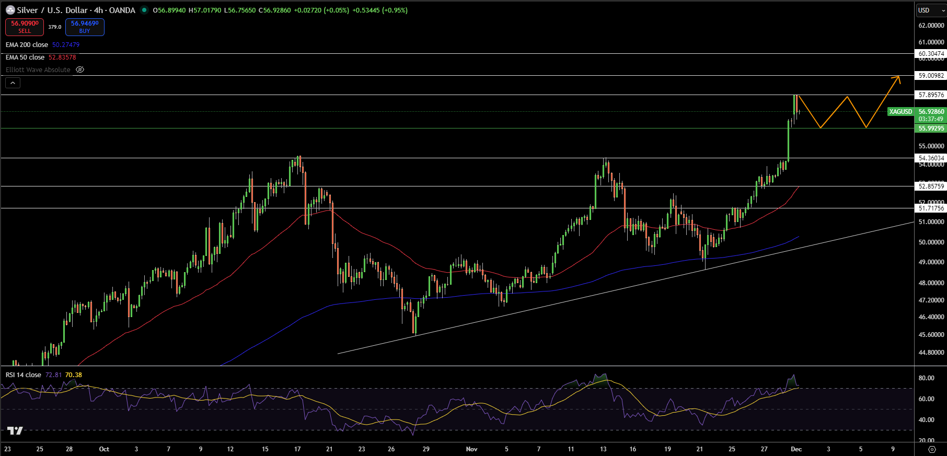This screenshot has height=456, width=947.
Task: Click the TradingView logo icon
Action: click(15, 430)
